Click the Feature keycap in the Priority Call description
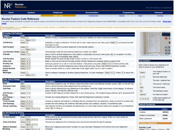The width and height of the screenshot is (174, 130). 104,64
